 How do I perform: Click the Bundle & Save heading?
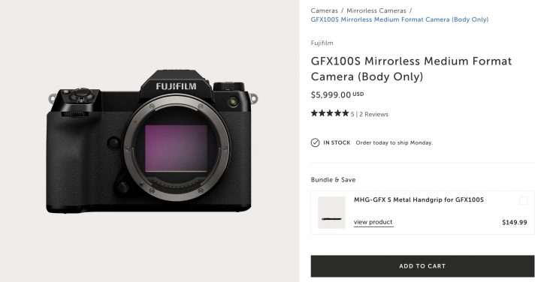(333, 180)
